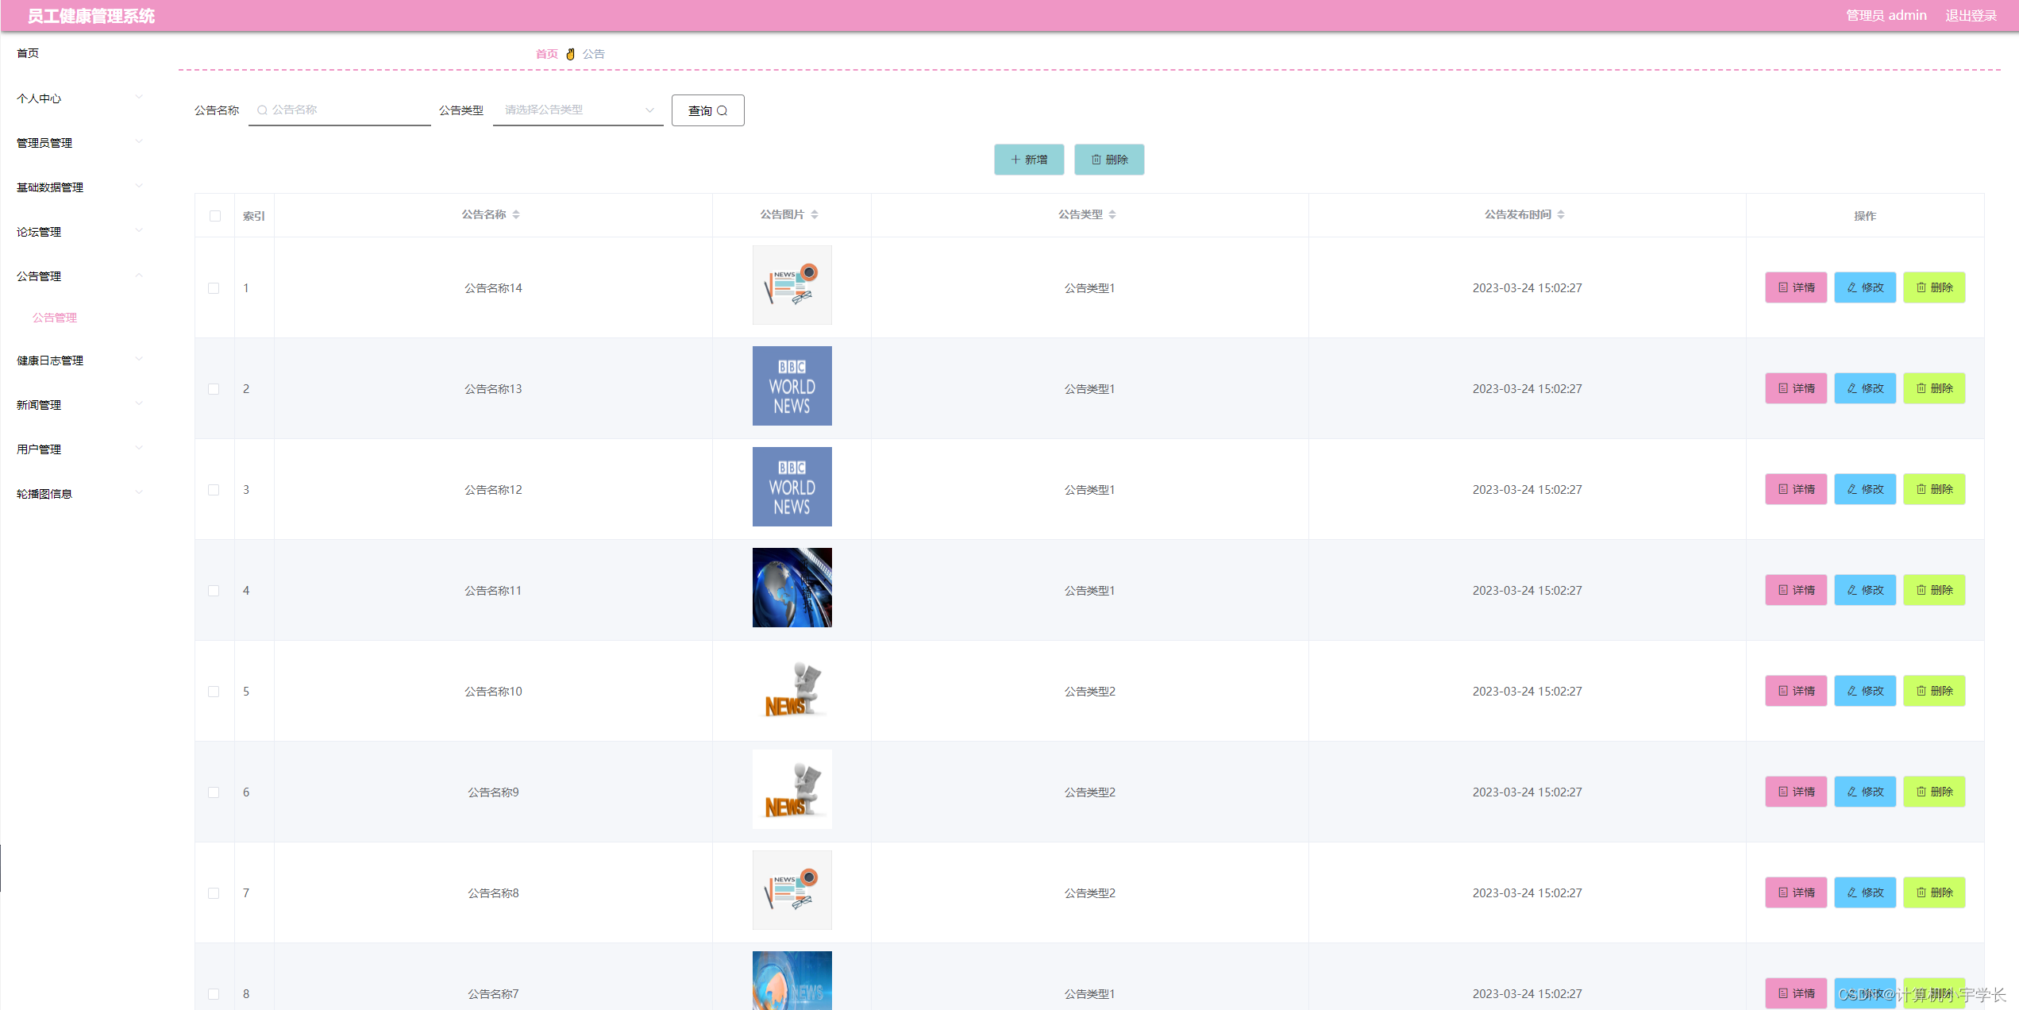Screen dimensions: 2019x1010
Task: Delete row 公告名称12 with its 删除 button
Action: (1933, 489)
